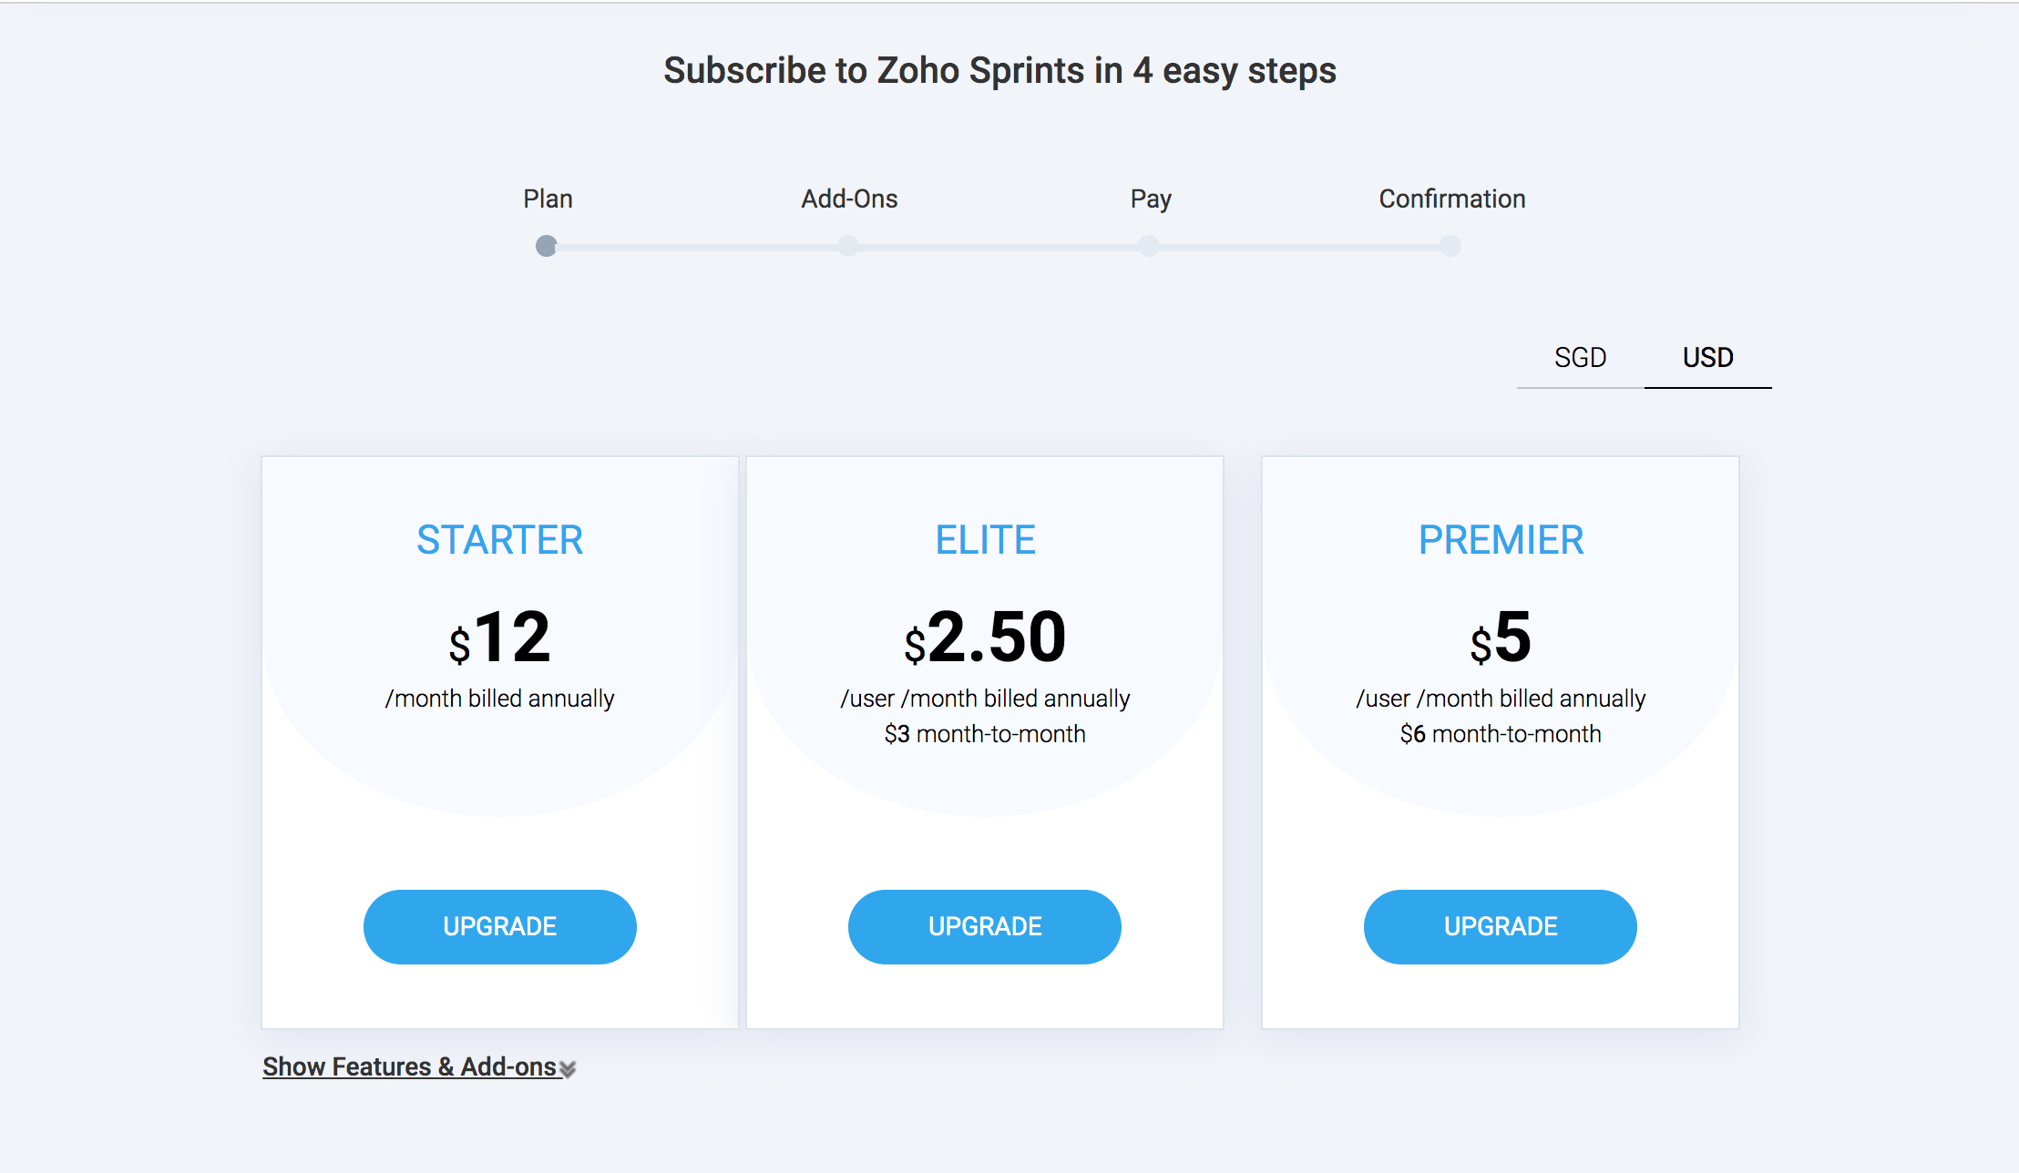Click the Pay step circle
This screenshot has height=1173, width=2019.
coord(1150,246)
